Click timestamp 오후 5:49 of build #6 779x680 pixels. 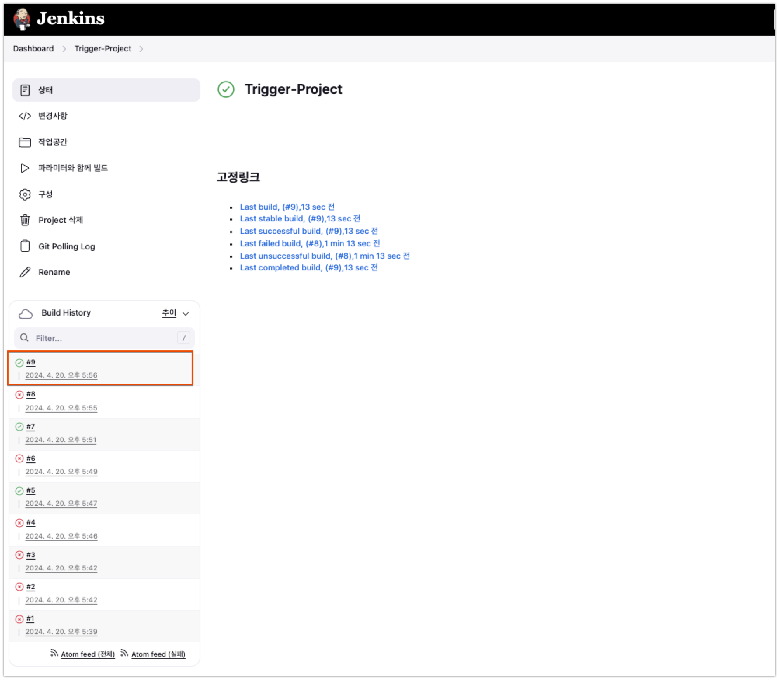tap(61, 472)
